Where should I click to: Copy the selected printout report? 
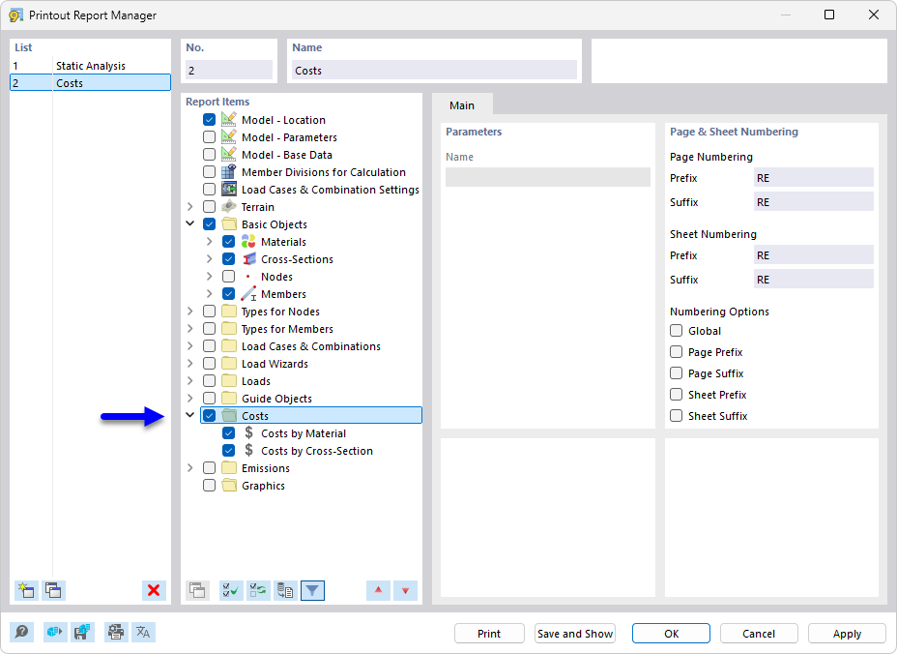coord(53,590)
